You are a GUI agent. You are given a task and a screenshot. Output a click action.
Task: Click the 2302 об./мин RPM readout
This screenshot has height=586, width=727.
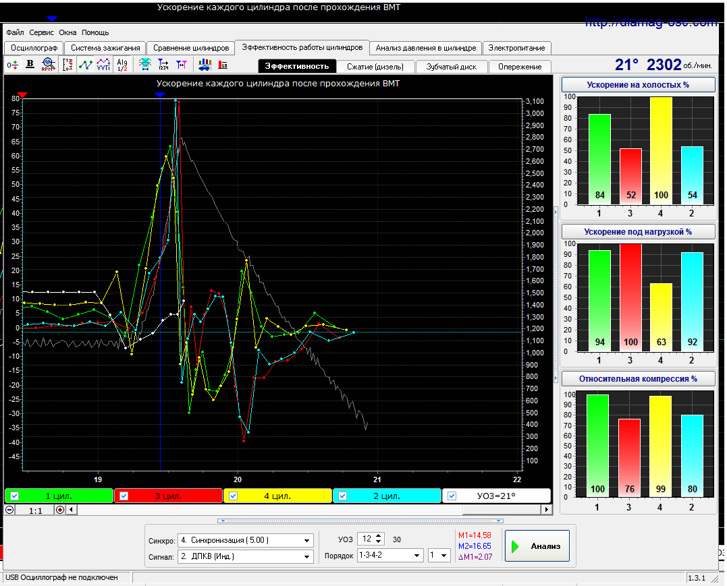tap(679, 64)
